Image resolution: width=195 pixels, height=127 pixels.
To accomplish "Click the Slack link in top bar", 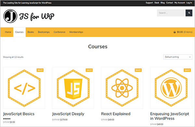I will pos(157,3).
